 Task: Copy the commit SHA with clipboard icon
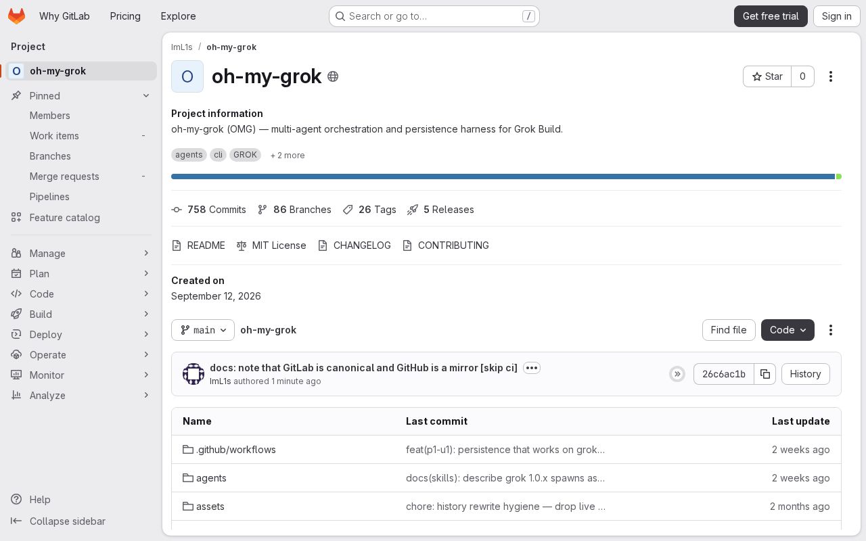tap(765, 374)
